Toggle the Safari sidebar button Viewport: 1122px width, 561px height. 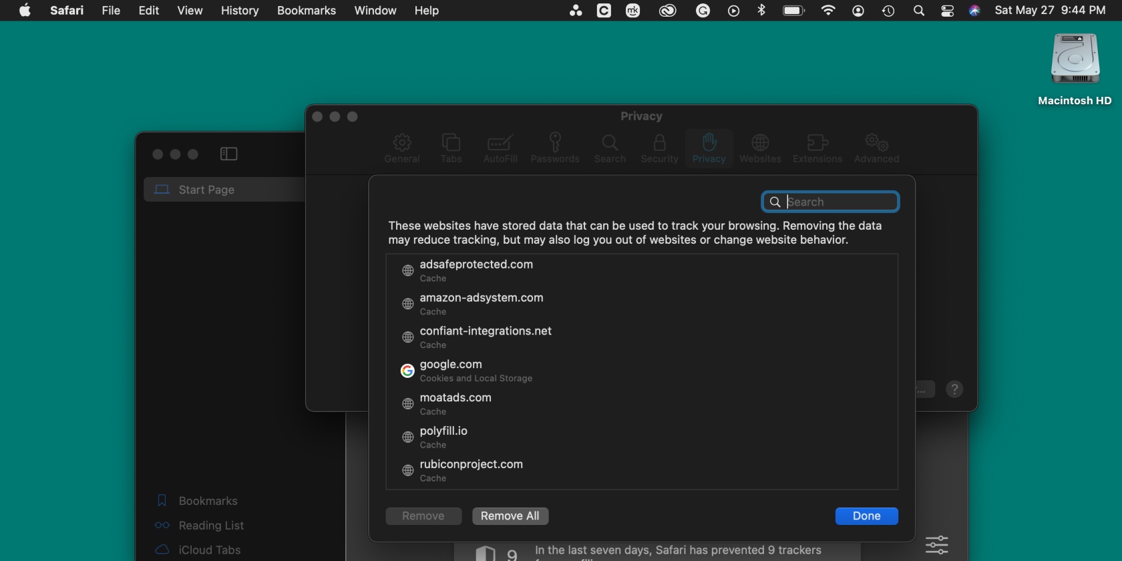coord(229,154)
